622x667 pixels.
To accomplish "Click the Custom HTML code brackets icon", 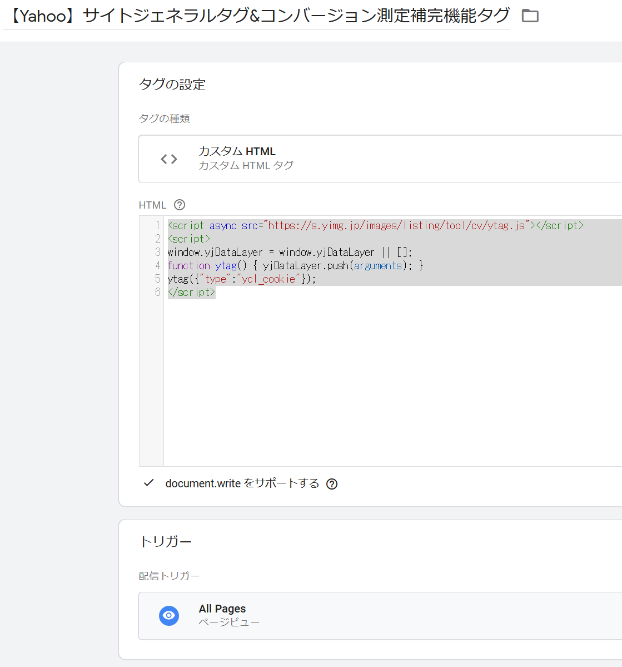I will 169,159.
